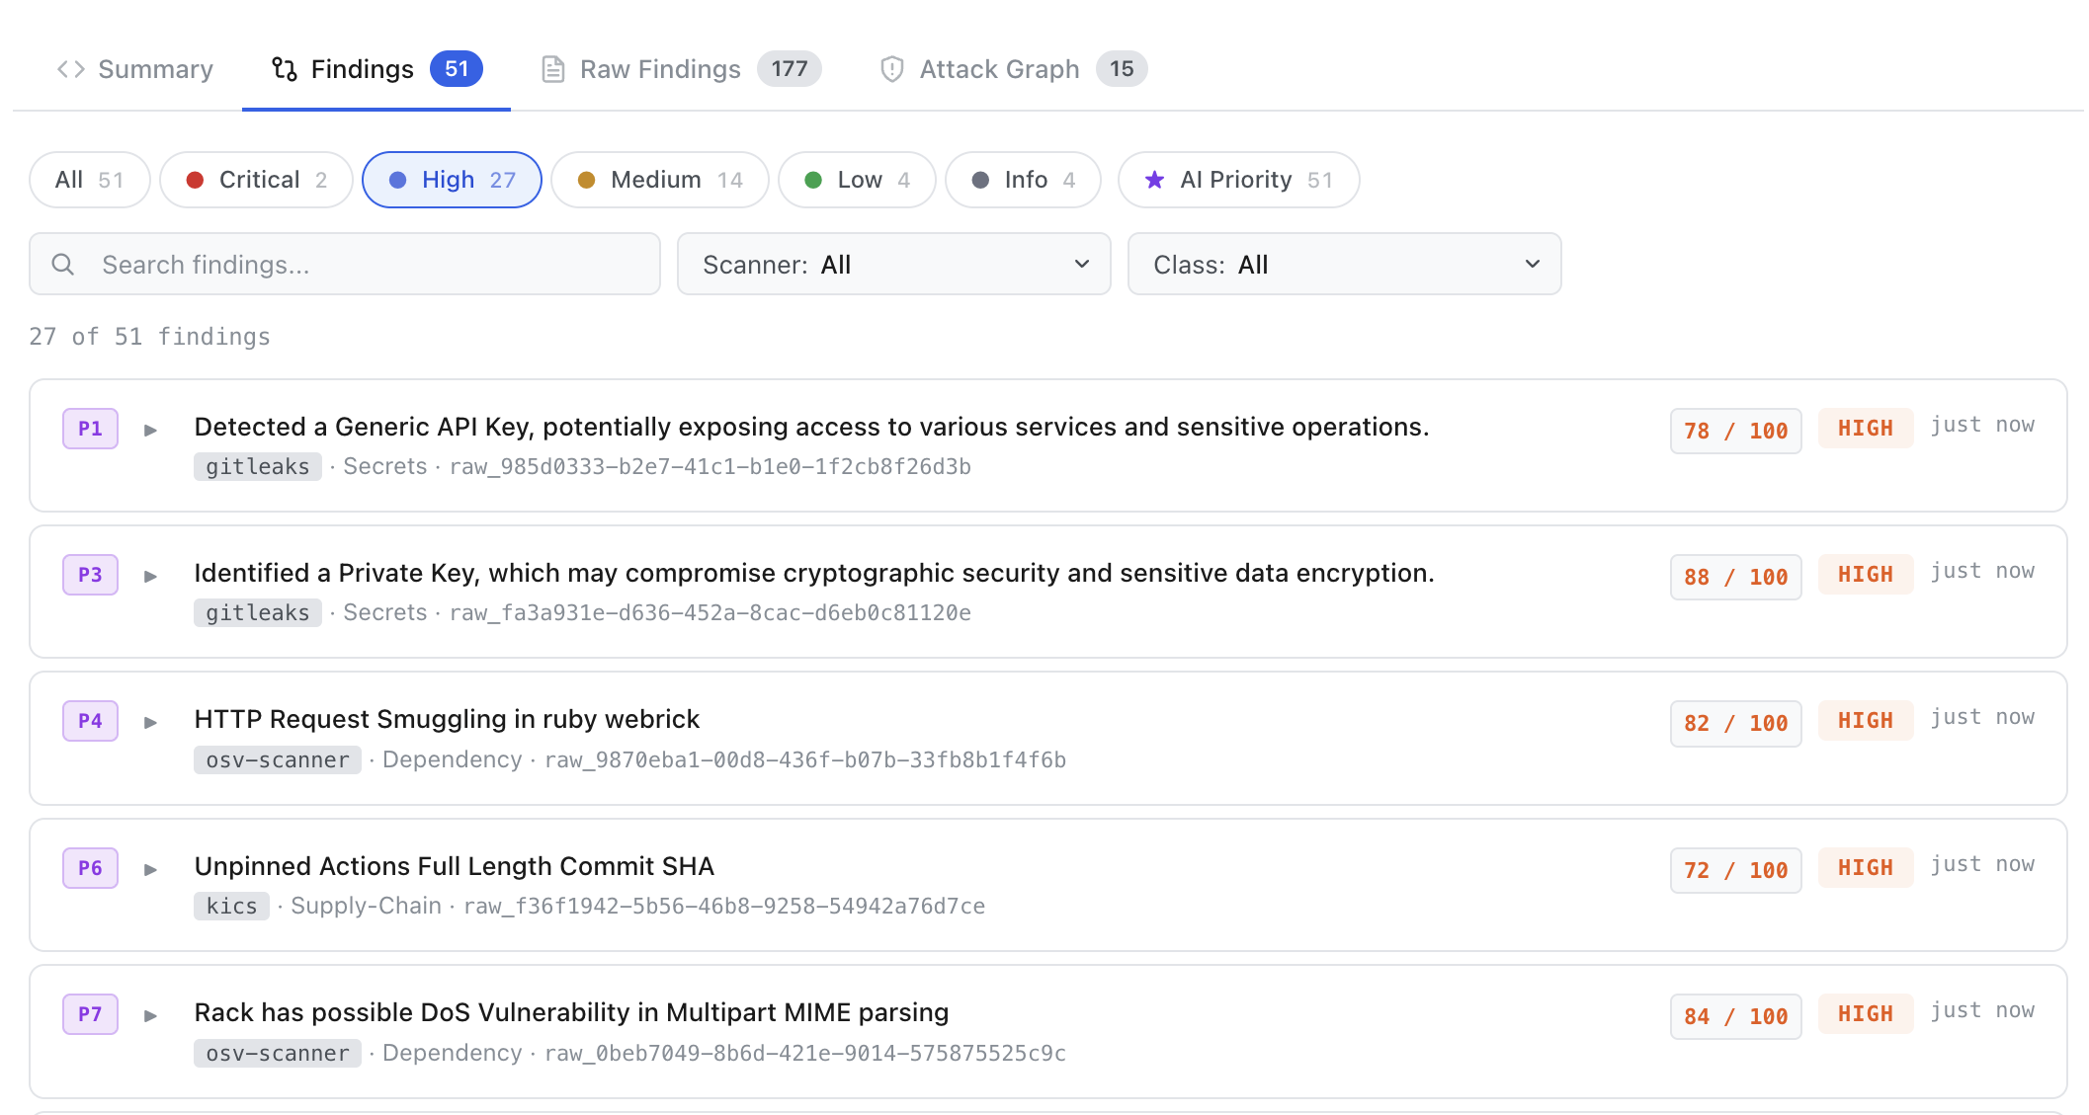Image resolution: width=2089 pixels, height=1115 pixels.
Task: Filter findings by Low severity
Action: tap(857, 180)
